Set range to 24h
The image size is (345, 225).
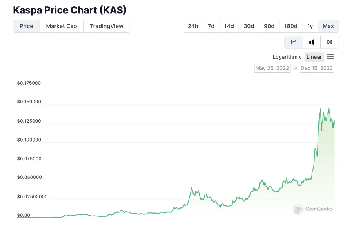193,26
